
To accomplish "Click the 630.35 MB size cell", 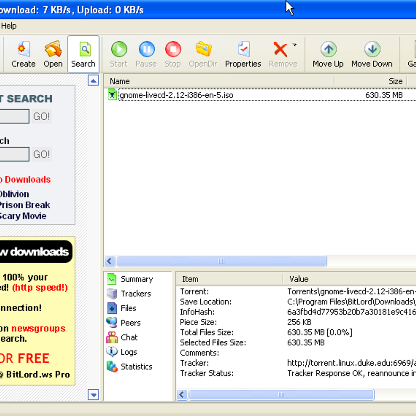I will (384, 95).
